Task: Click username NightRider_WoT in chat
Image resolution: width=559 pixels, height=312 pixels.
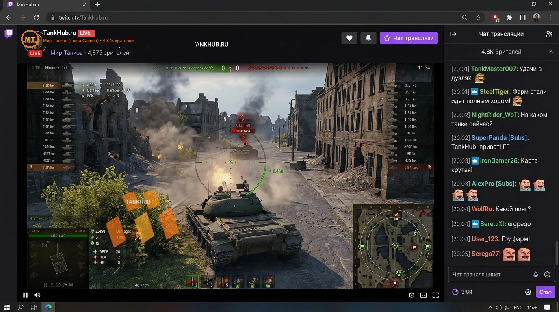Action: [x=494, y=115]
